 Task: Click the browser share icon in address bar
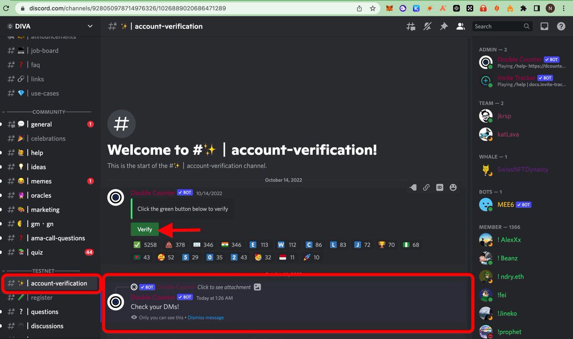click(359, 8)
